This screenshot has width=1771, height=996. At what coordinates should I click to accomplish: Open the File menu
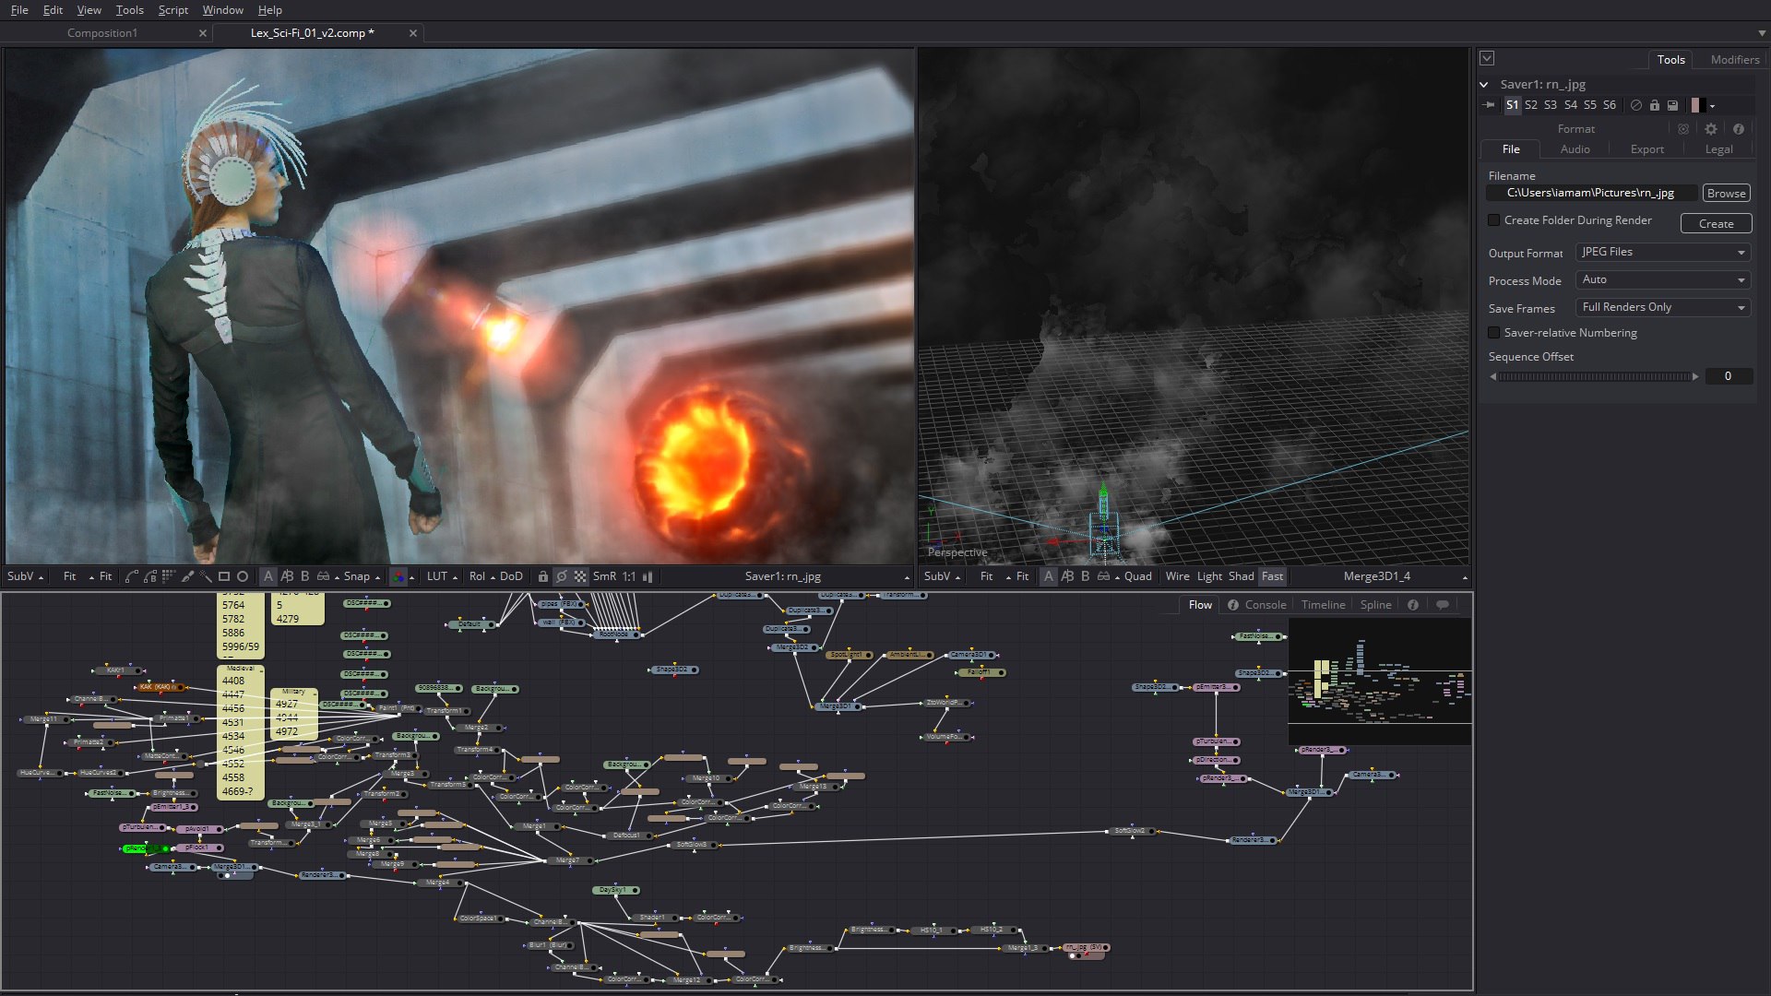tap(19, 10)
